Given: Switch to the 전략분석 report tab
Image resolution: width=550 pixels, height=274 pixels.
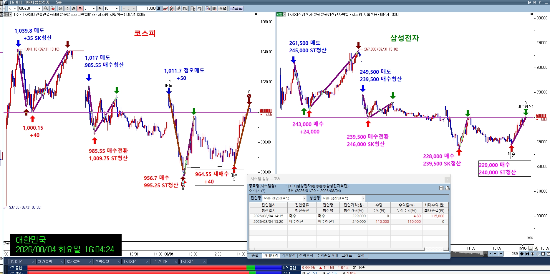Looking at the screenshot, I should click(306, 256).
